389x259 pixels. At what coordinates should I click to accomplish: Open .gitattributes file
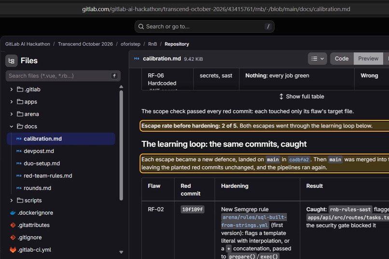click(33, 225)
